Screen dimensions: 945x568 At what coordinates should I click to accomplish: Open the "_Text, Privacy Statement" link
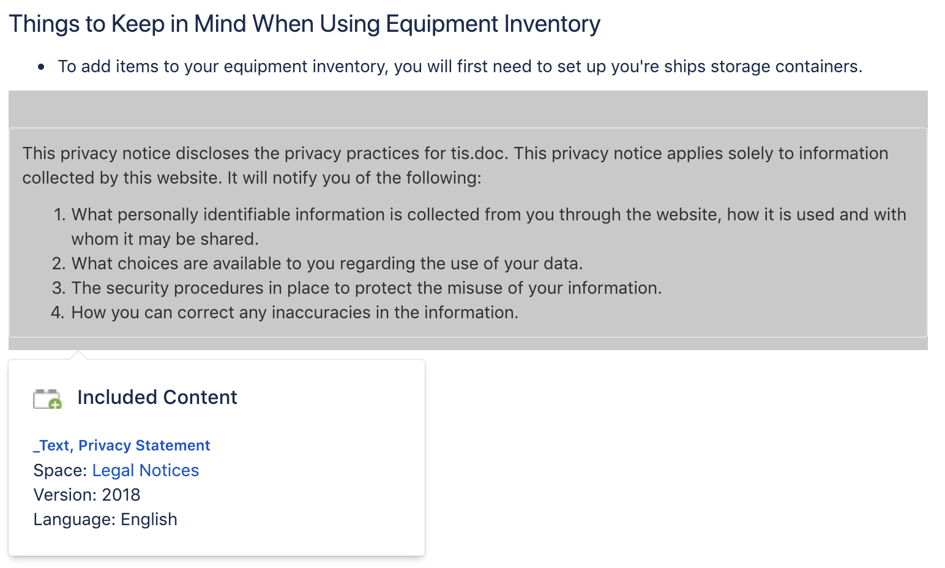tap(121, 446)
